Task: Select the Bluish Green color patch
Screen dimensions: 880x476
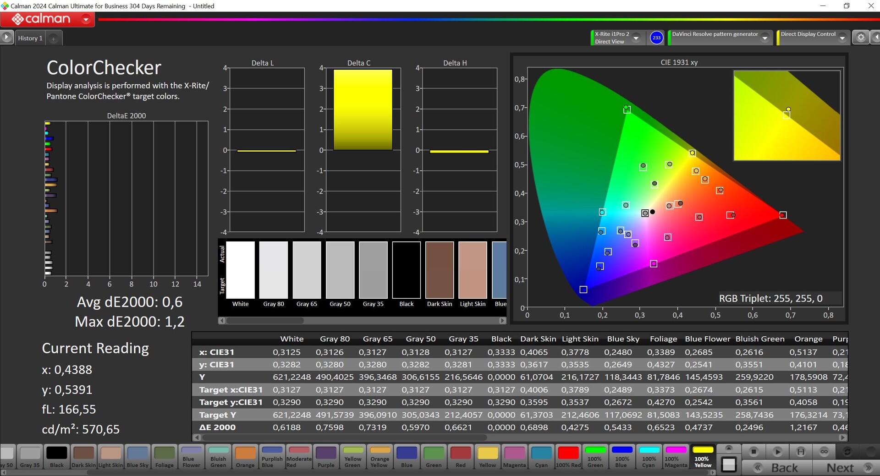Action: coord(218,457)
